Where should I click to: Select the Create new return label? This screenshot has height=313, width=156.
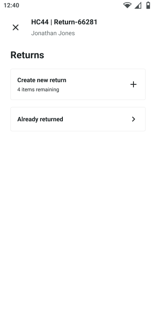pyautogui.click(x=42, y=80)
